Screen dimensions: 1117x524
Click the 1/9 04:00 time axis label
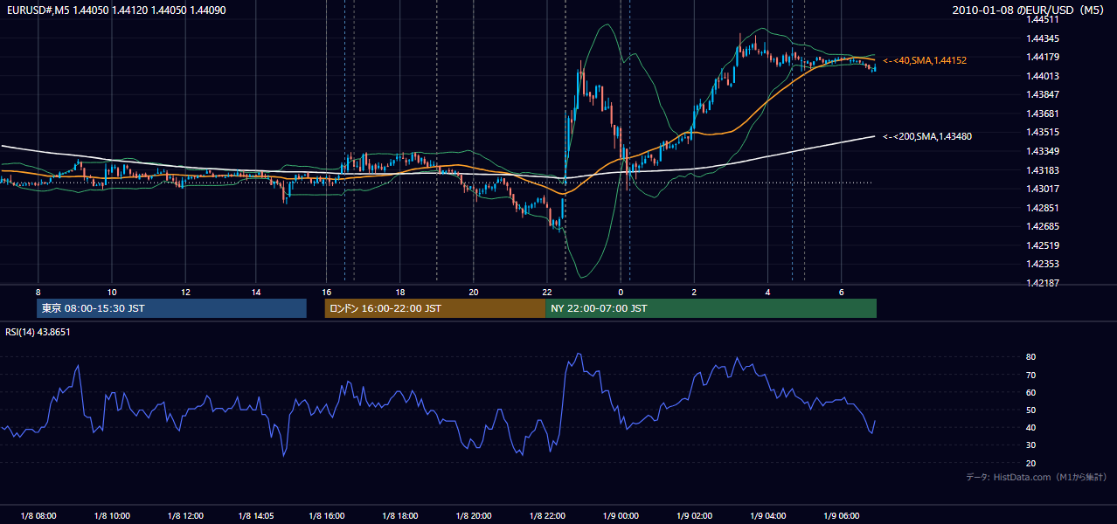pyautogui.click(x=768, y=515)
